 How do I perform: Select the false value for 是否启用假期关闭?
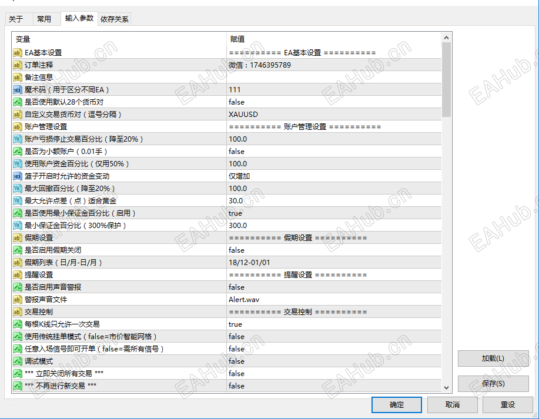[236, 250]
